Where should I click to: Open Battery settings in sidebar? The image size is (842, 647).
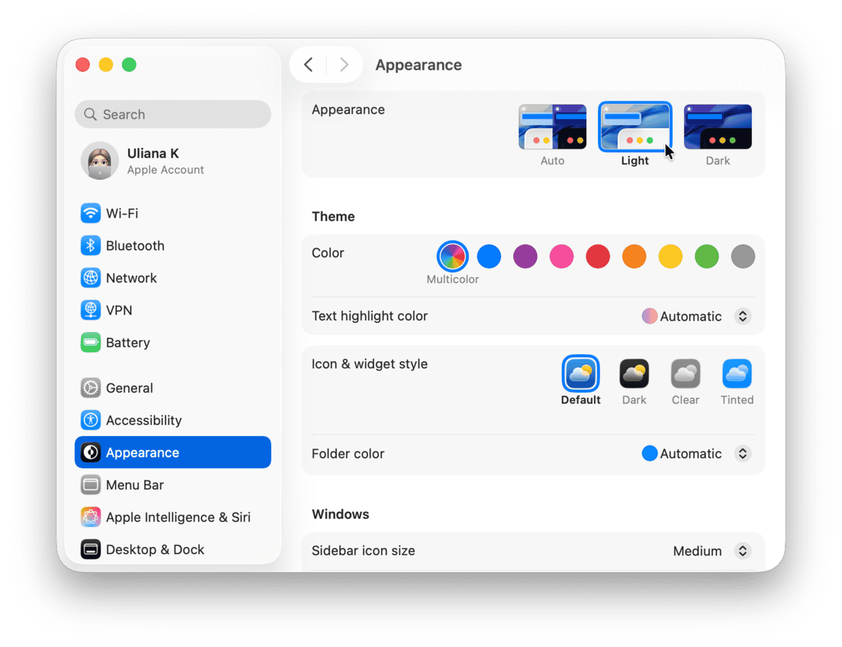click(128, 343)
